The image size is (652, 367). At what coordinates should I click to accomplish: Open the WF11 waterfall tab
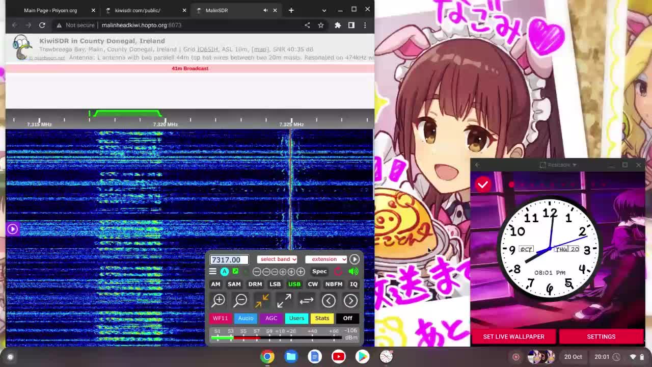tap(220, 318)
